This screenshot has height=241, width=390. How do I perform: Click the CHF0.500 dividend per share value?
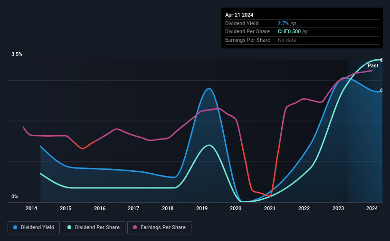coord(289,32)
